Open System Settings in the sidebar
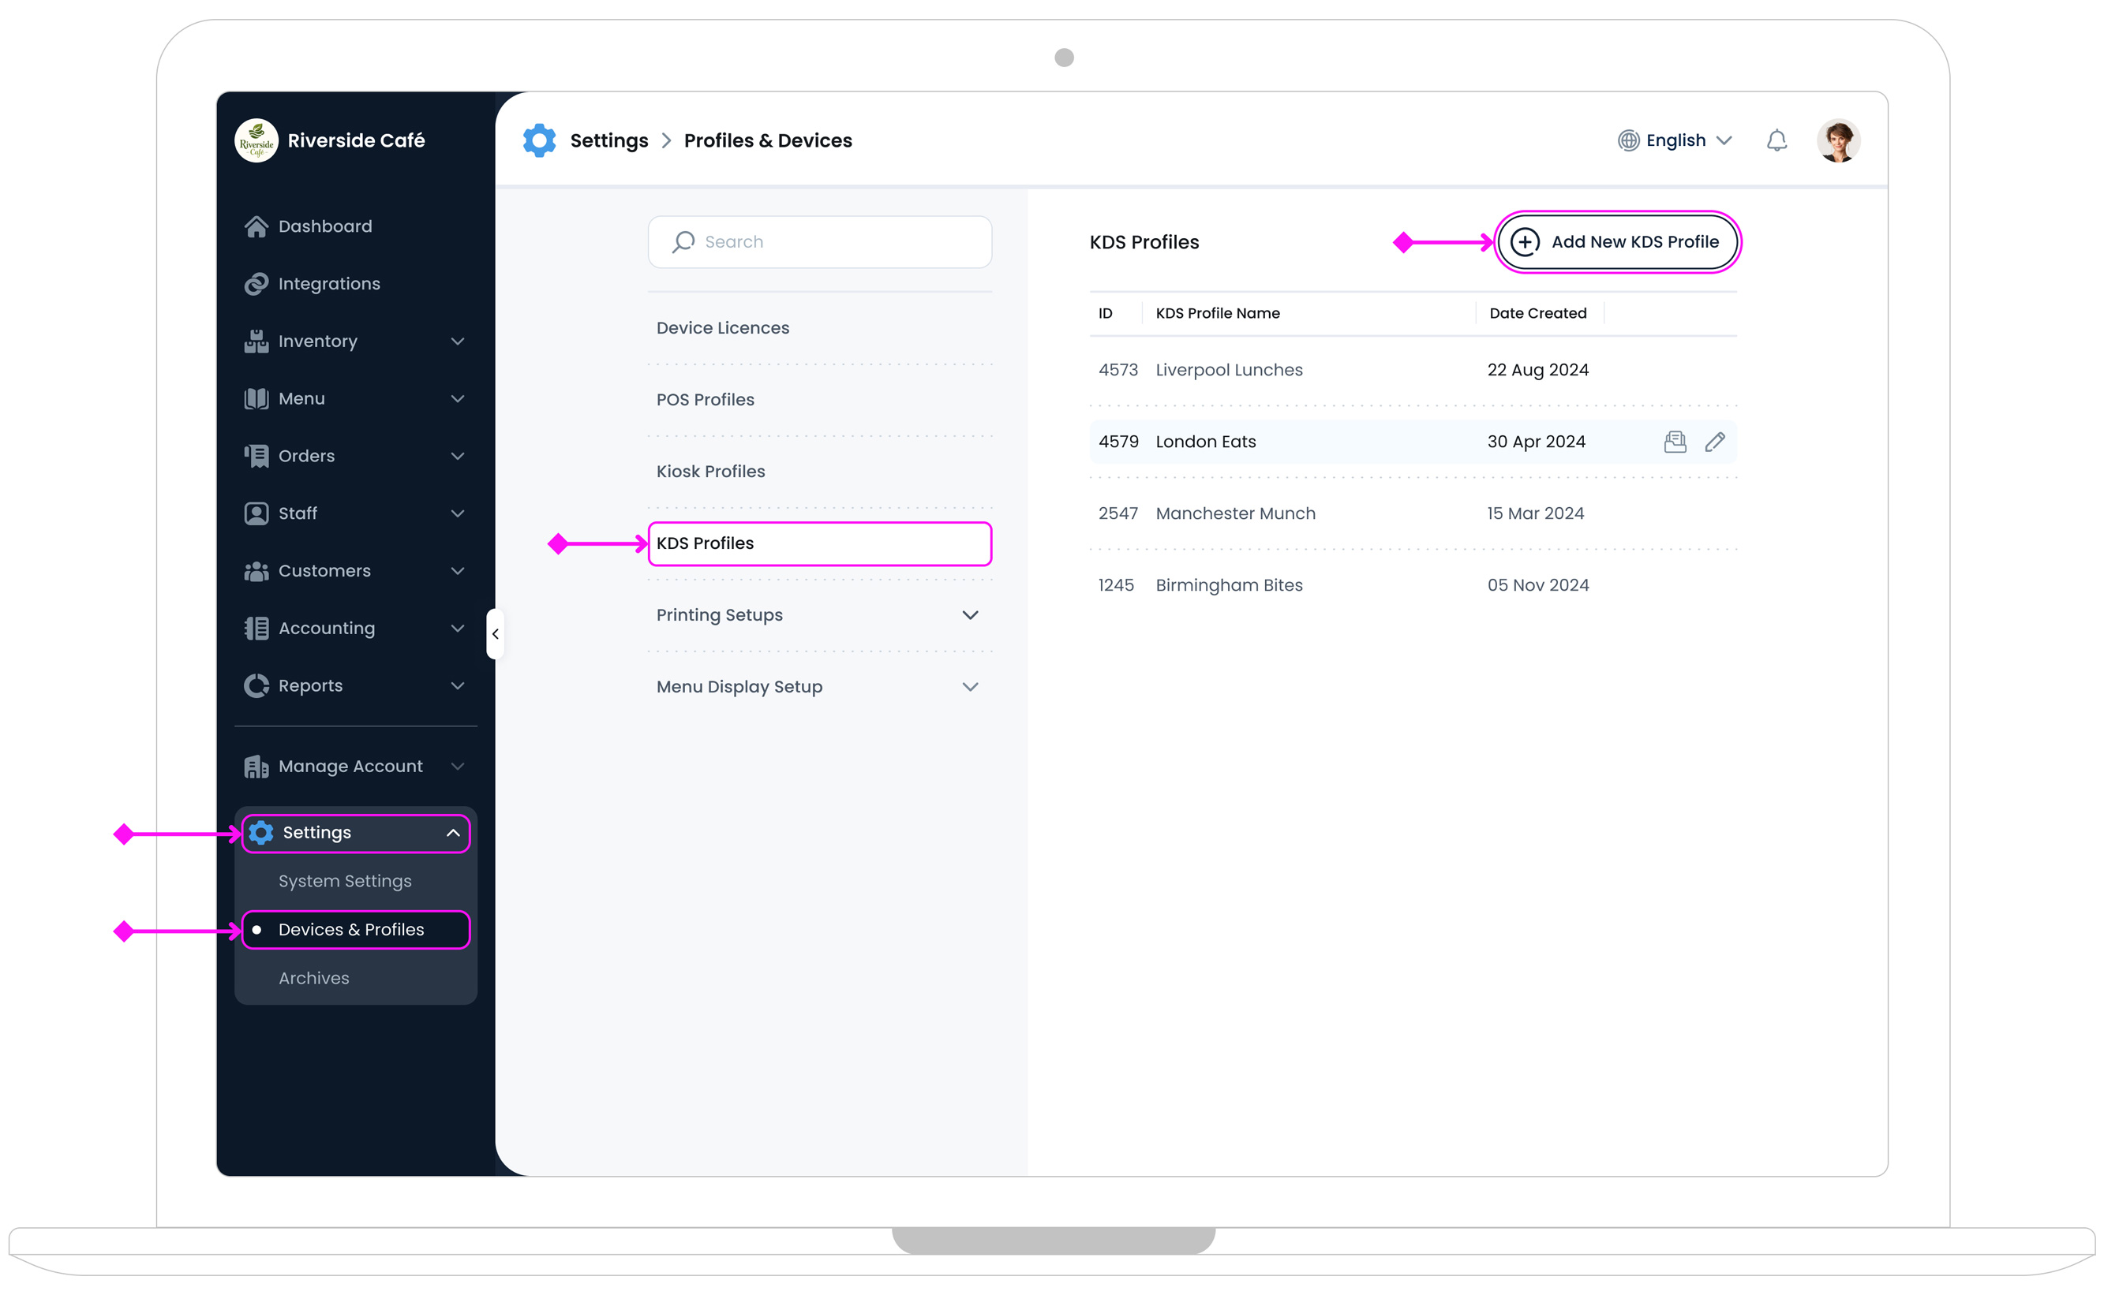The image size is (2104, 1295). [345, 880]
